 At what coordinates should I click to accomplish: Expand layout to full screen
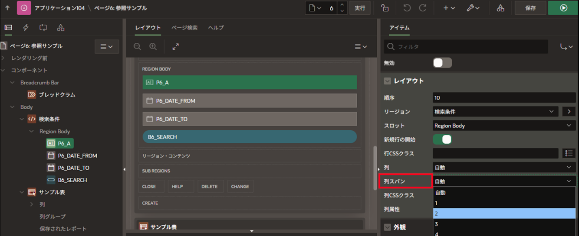coord(175,46)
